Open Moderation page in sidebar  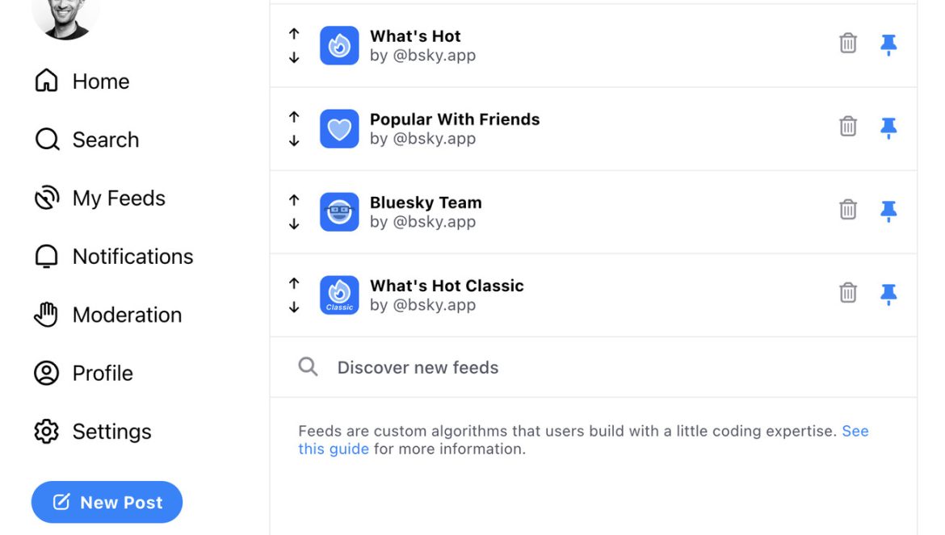coord(108,315)
